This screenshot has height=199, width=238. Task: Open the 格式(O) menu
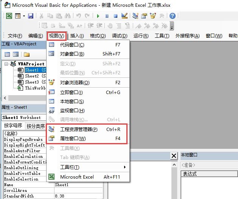[98, 36]
